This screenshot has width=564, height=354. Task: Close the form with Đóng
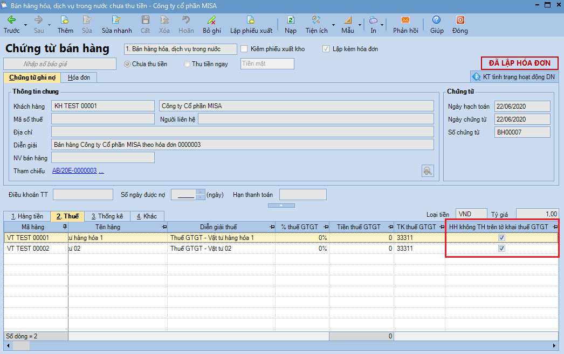(460, 25)
